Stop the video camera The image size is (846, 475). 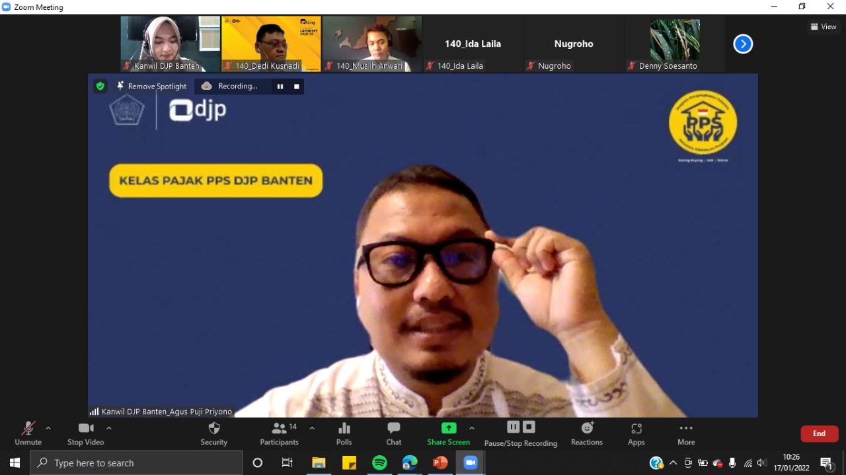click(85, 433)
